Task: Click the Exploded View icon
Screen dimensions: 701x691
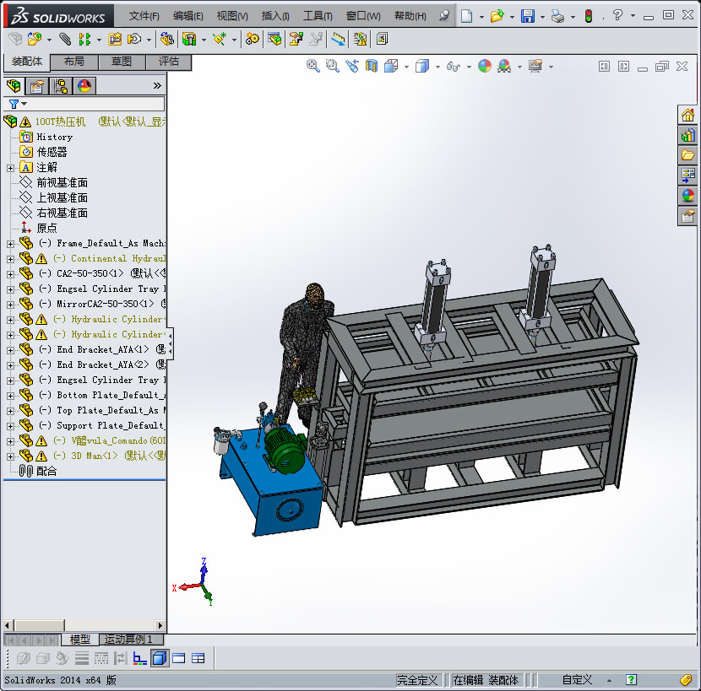Action: pyautogui.click(x=296, y=40)
